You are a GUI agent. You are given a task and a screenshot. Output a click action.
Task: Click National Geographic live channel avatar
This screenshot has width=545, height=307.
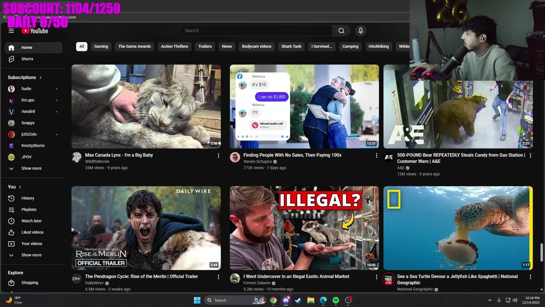[x=389, y=279]
